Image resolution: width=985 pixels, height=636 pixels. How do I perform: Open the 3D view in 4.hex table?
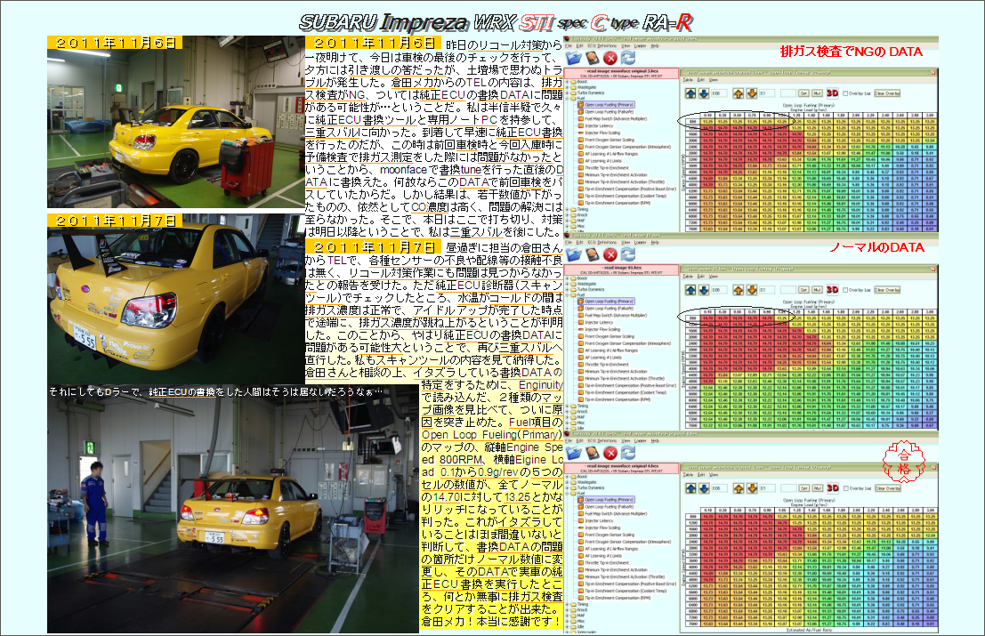click(832, 487)
